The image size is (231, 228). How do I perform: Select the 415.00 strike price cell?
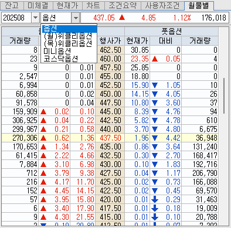click(110, 217)
